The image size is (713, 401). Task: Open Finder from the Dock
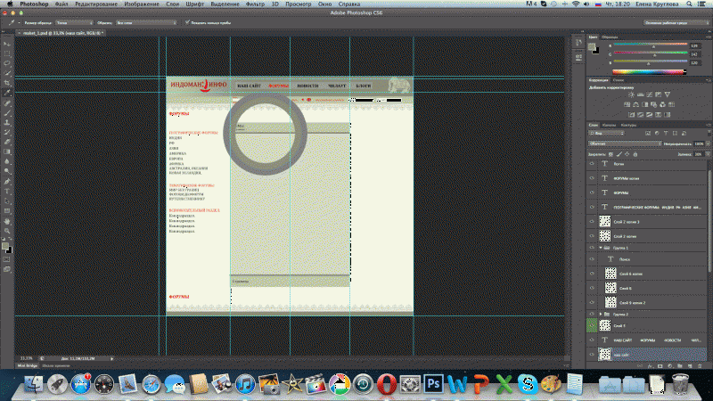(x=33, y=384)
